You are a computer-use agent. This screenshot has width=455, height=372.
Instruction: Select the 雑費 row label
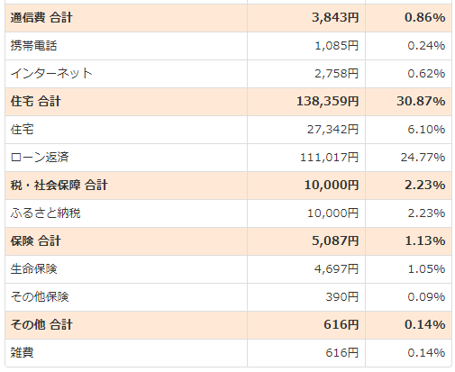pyautogui.click(x=22, y=352)
